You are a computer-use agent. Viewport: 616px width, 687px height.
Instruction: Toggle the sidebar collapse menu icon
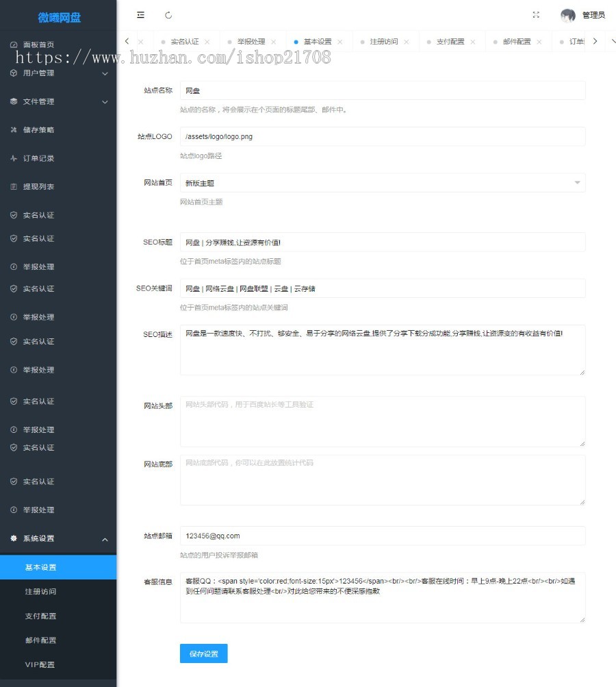(140, 15)
